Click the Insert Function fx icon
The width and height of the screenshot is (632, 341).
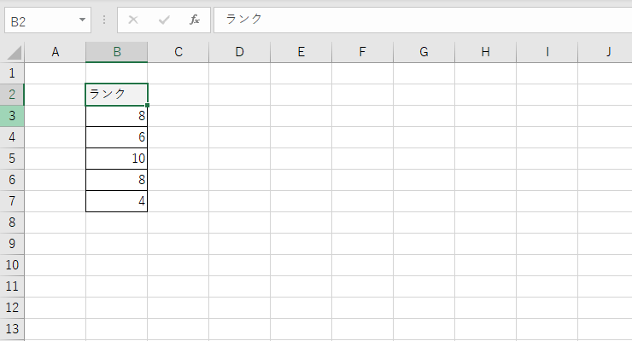coord(195,20)
